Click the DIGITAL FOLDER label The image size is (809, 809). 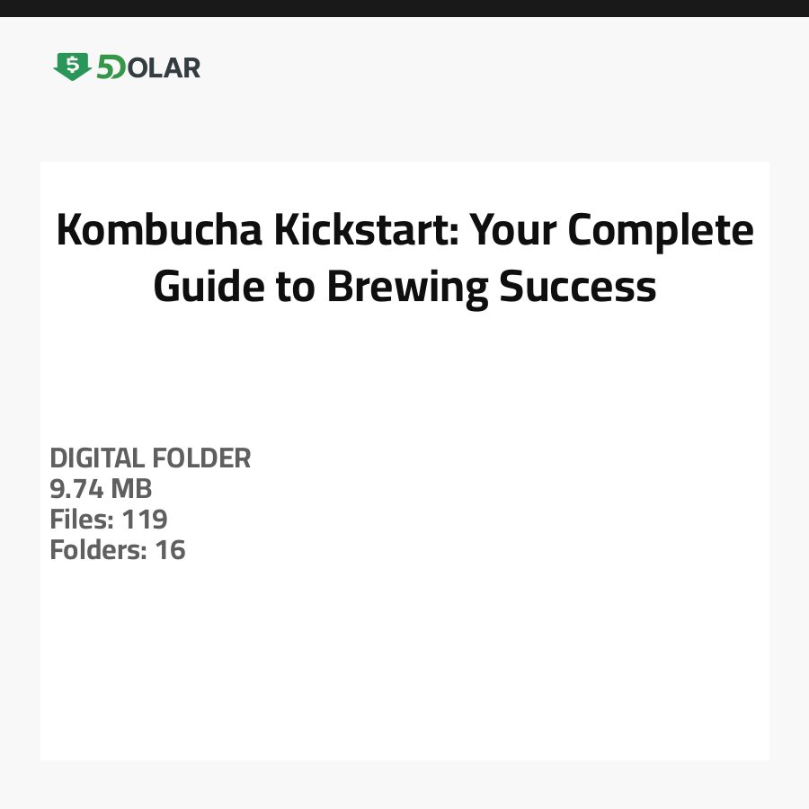click(150, 458)
